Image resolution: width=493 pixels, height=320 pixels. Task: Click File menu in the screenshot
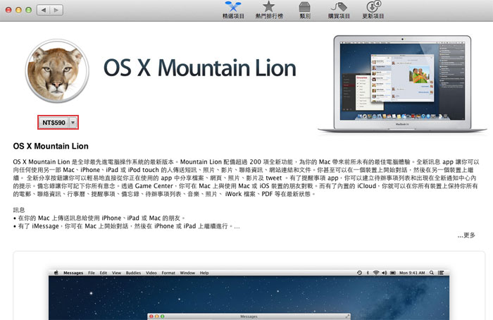[x=91, y=273]
